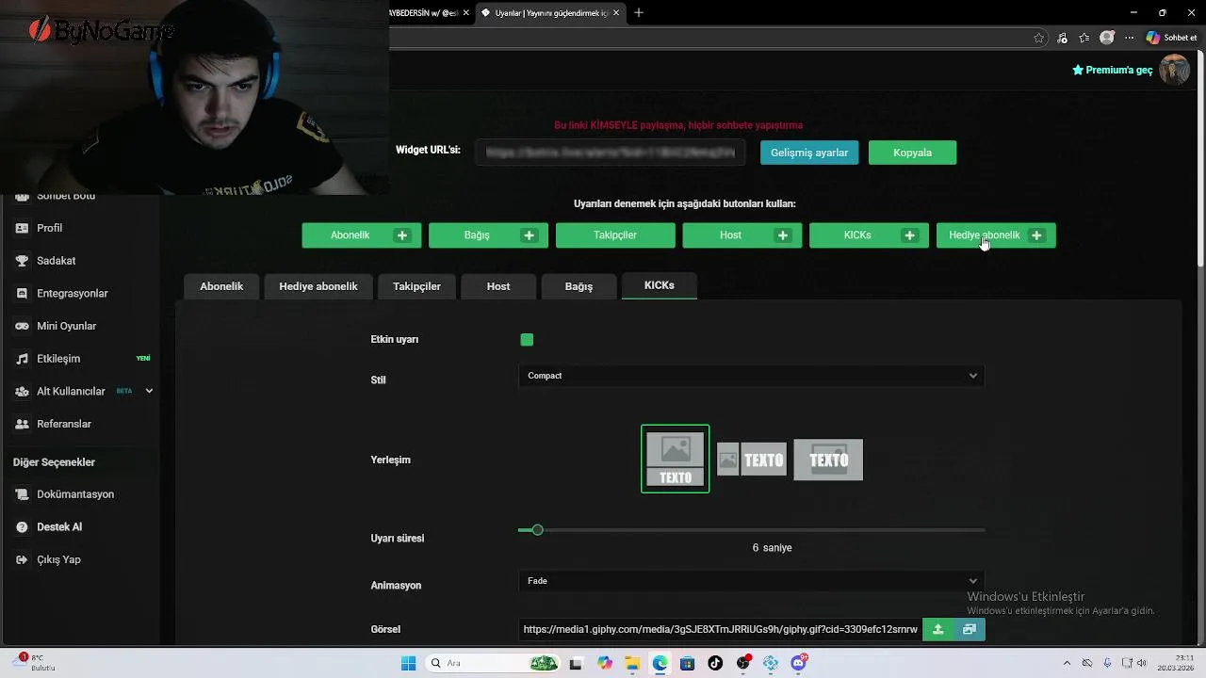Open Microsoft Store from the taskbar
Image resolution: width=1206 pixels, height=678 pixels.
click(x=688, y=663)
